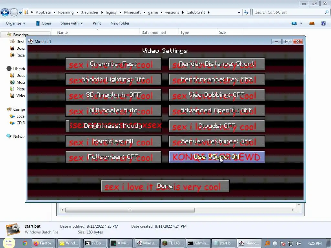Create a New folder
Viewport: 331px width, 248px height.
(120, 23)
